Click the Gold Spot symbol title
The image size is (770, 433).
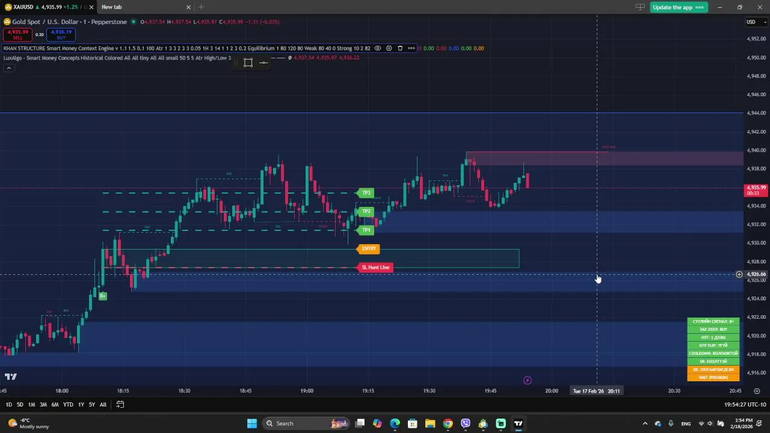click(69, 22)
